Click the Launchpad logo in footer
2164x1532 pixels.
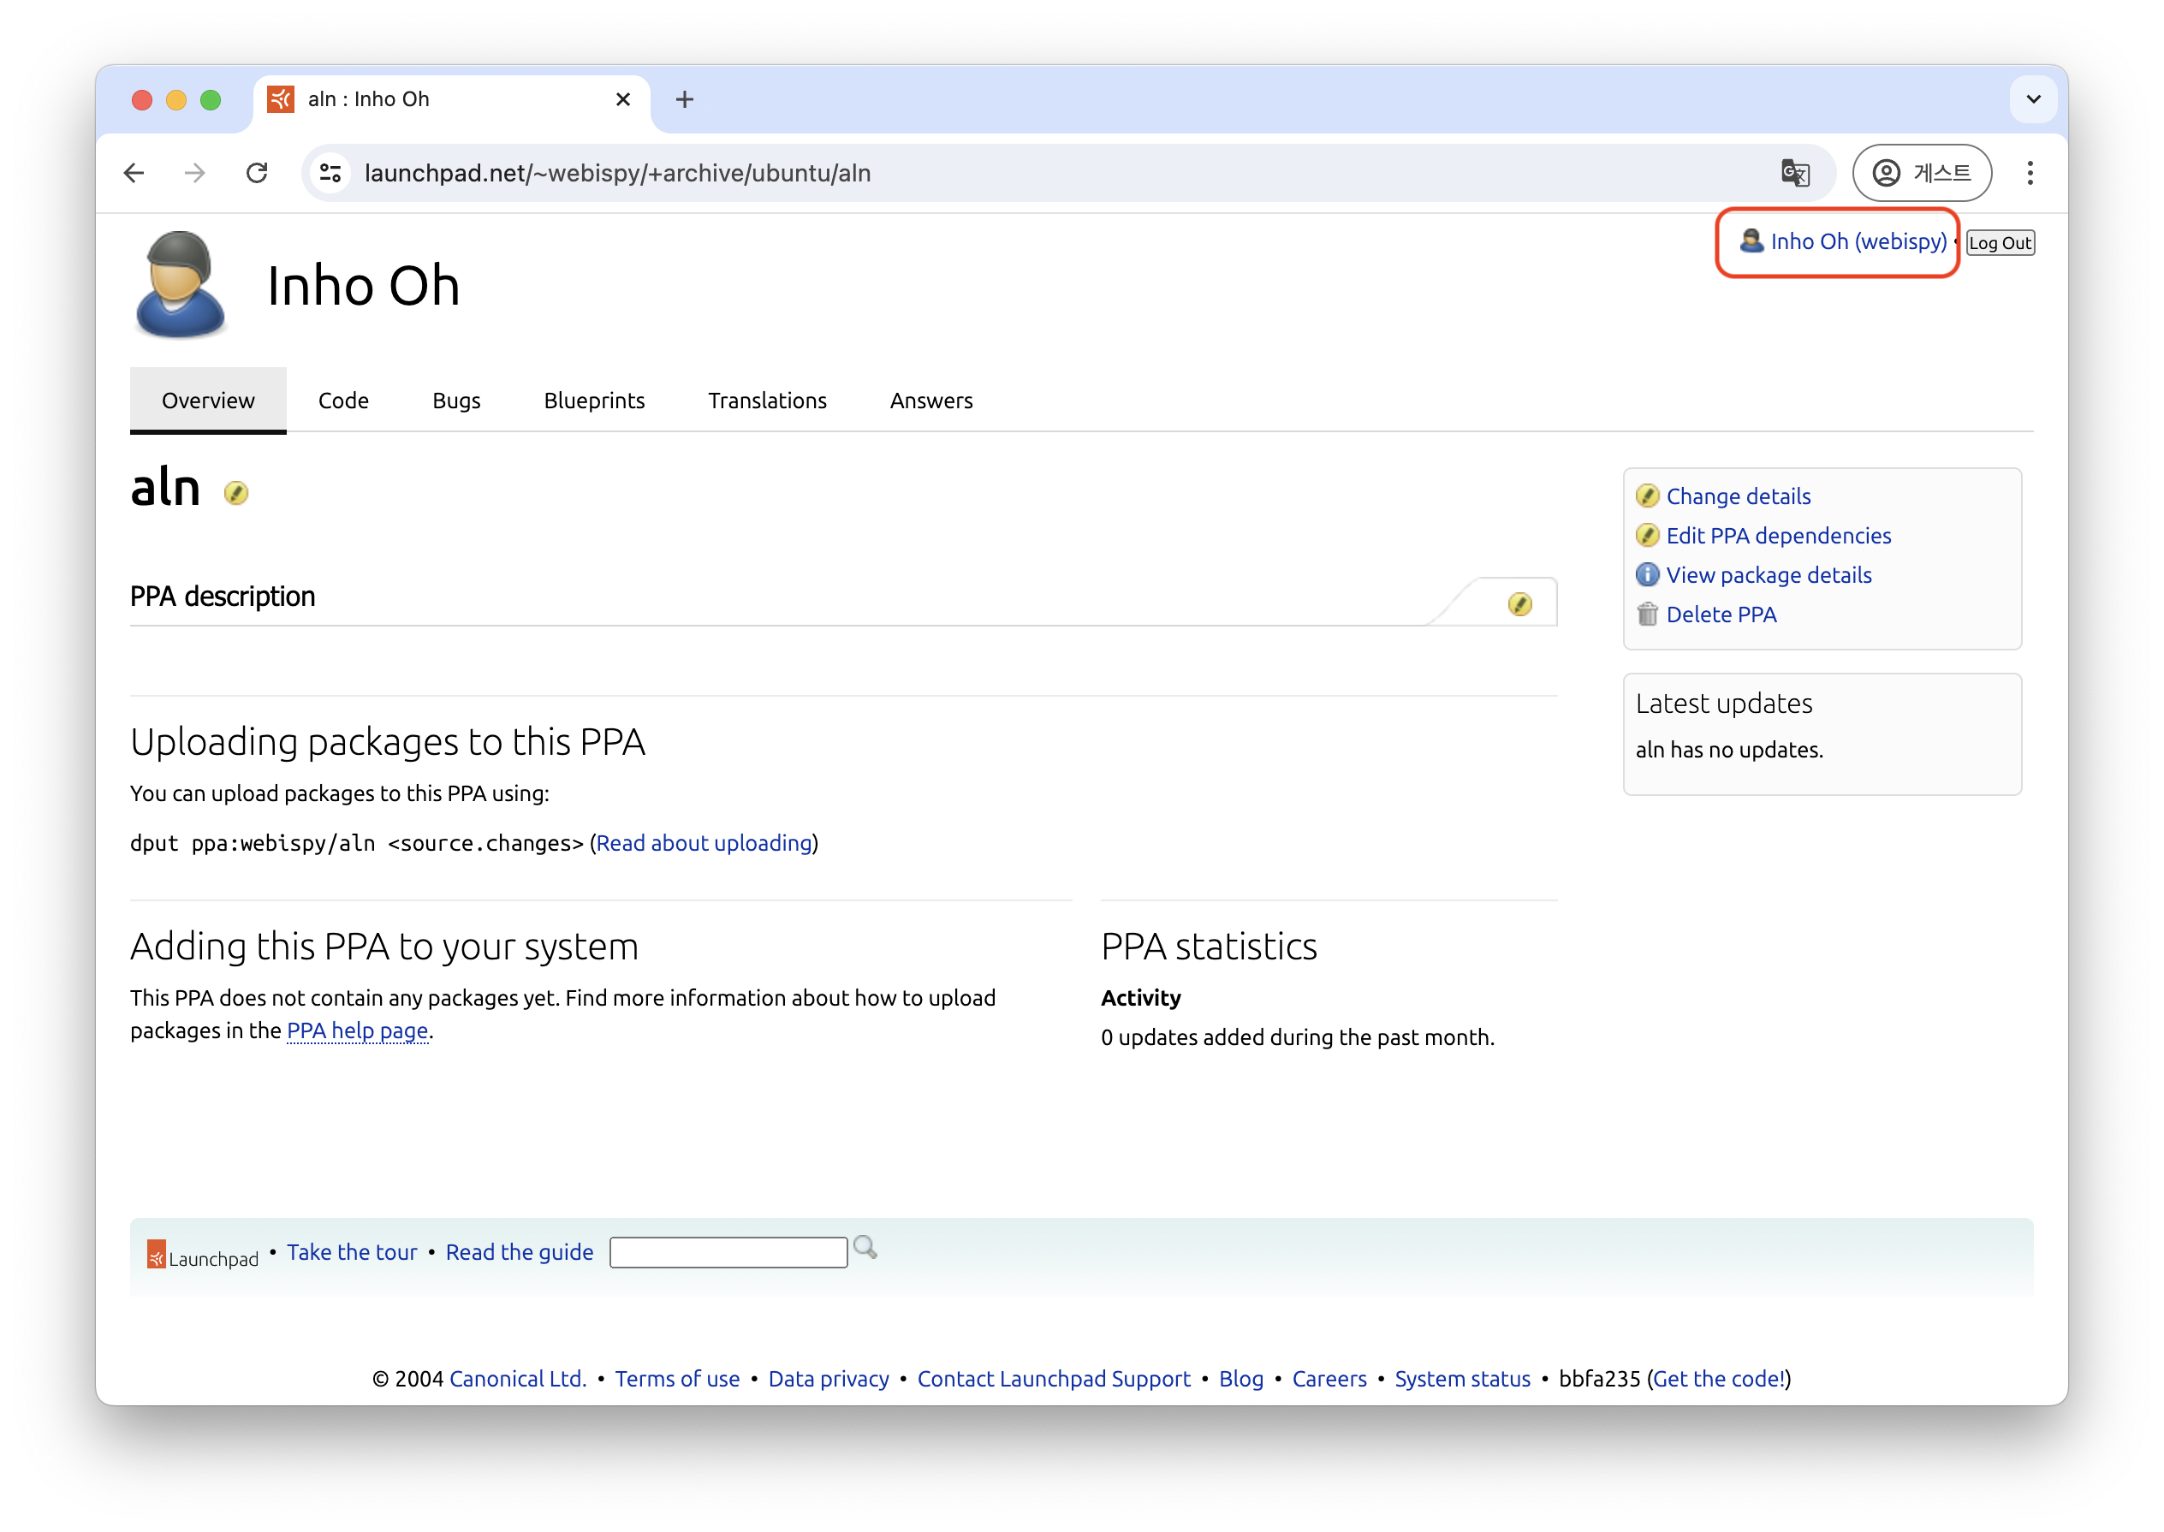click(203, 1255)
